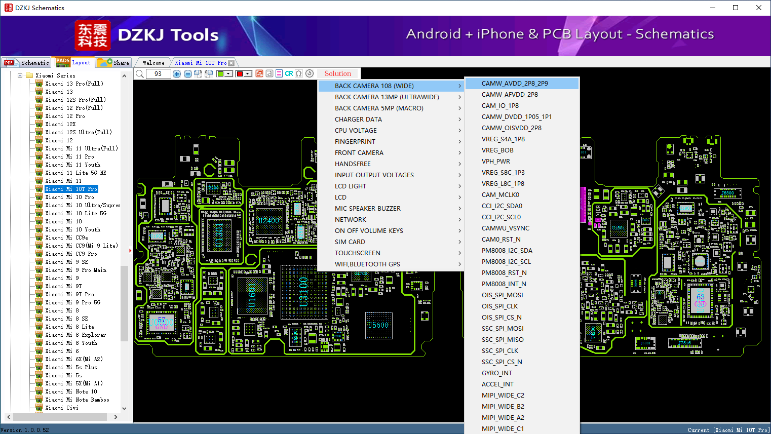Click the pink lines toolbar icon
The width and height of the screenshot is (771, 434).
(x=279, y=74)
